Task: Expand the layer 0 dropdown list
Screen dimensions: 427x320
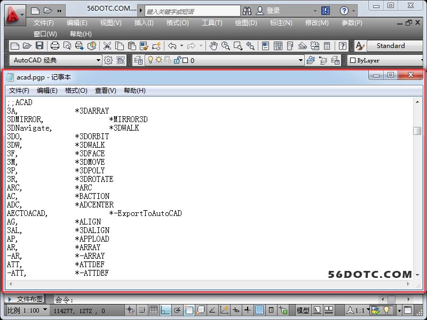Action: click(301, 60)
